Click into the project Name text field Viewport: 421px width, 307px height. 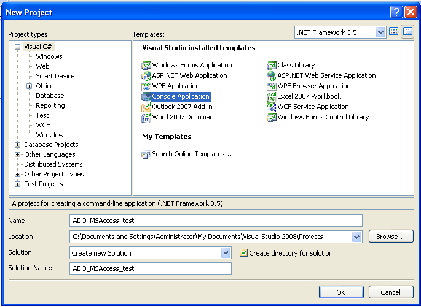tap(216, 221)
